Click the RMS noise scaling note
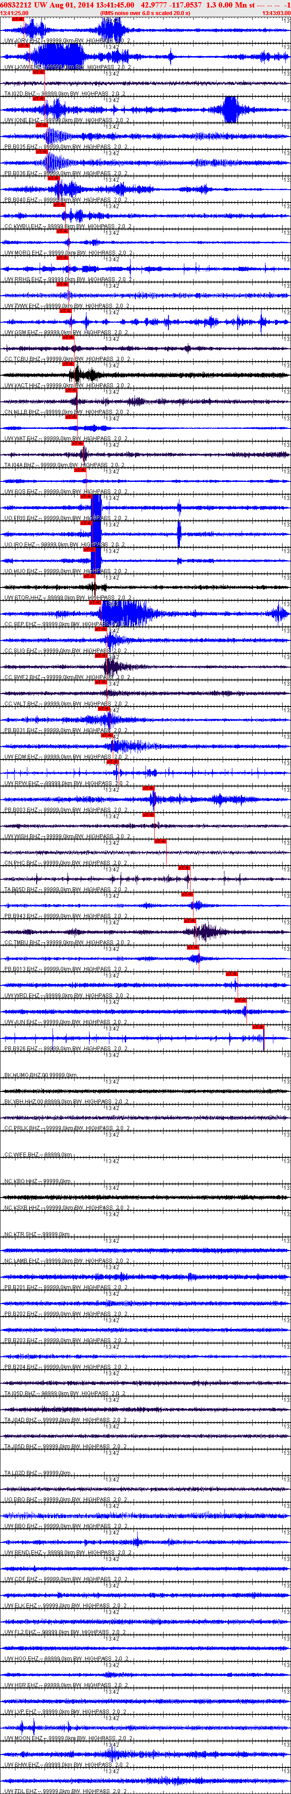 (x=145, y=13)
